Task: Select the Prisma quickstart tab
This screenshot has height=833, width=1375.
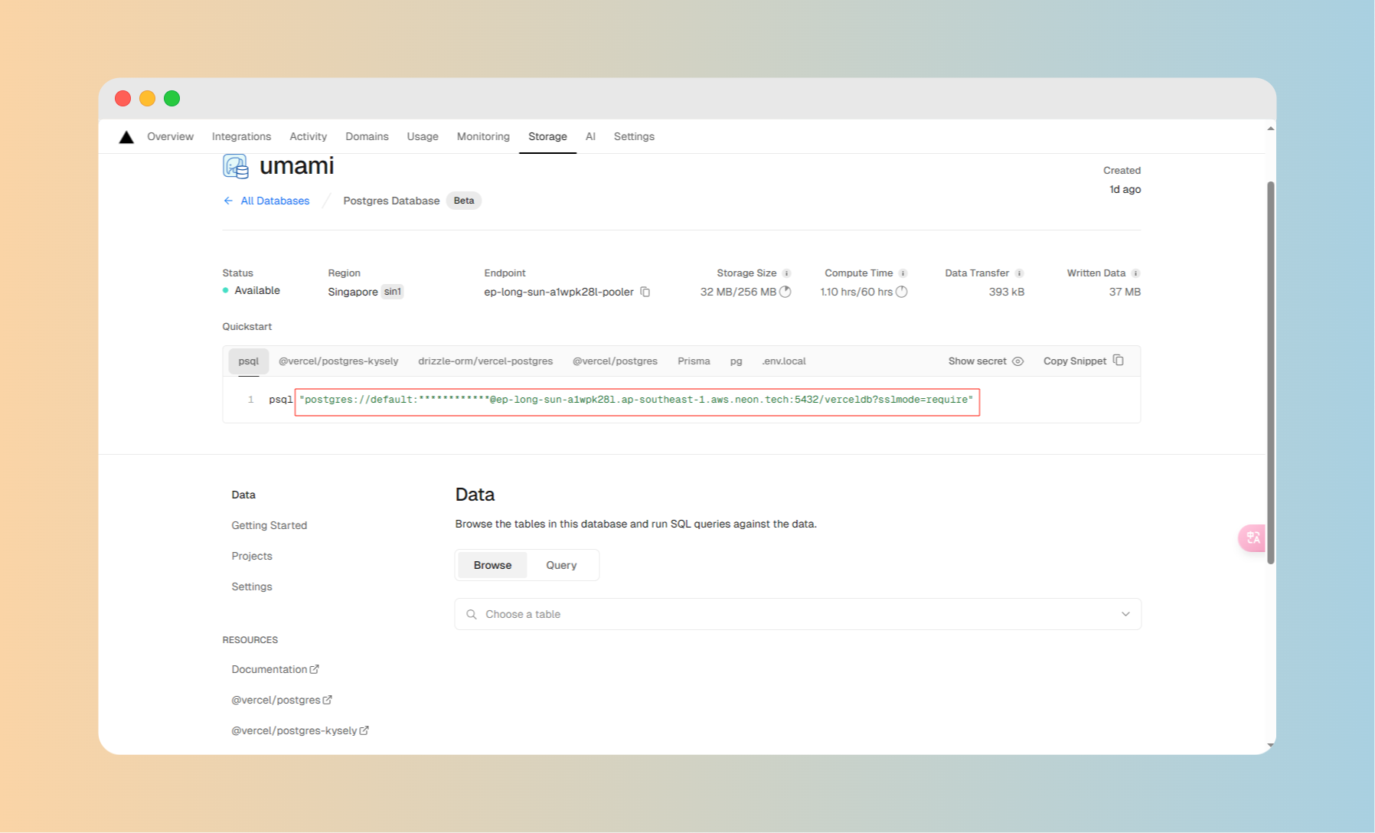Action: tap(694, 361)
